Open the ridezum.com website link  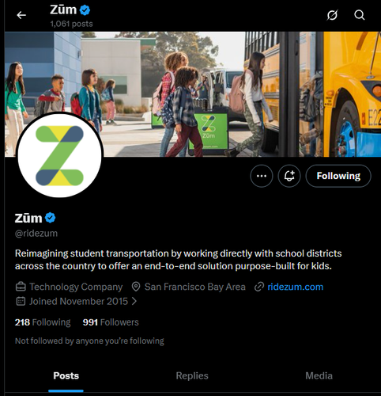[296, 287]
